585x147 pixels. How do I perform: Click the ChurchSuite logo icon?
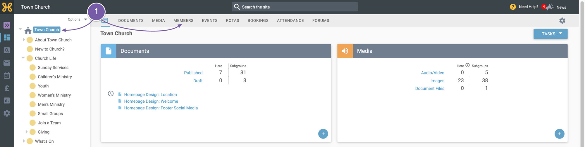click(x=7, y=7)
